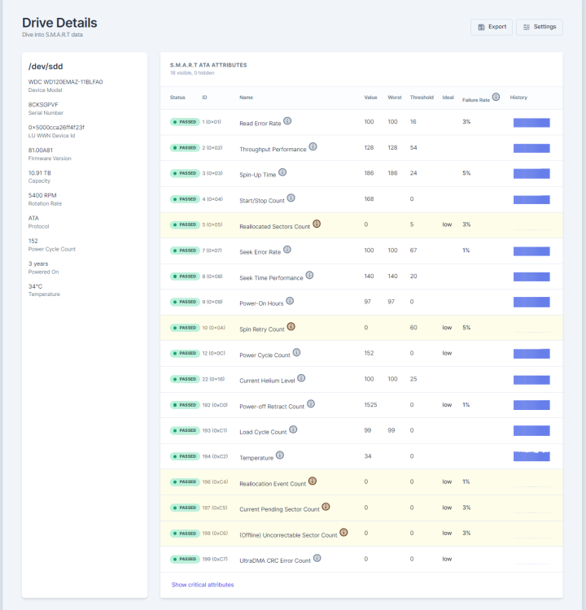
Task: Click the Read Error Rate history sparkline
Action: pyautogui.click(x=531, y=123)
